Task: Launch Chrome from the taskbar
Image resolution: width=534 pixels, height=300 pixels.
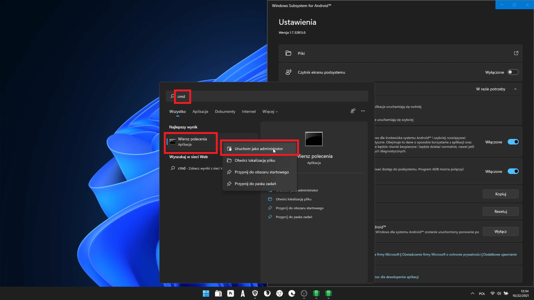Action: click(x=280, y=293)
